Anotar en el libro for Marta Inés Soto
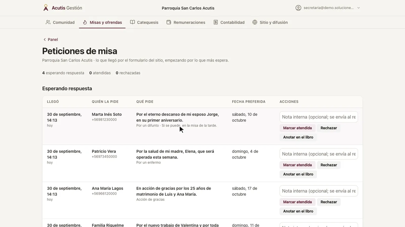 298,137
